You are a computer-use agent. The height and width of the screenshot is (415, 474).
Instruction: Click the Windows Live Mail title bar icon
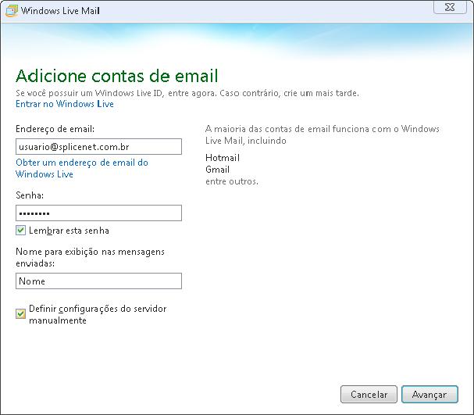(12, 11)
